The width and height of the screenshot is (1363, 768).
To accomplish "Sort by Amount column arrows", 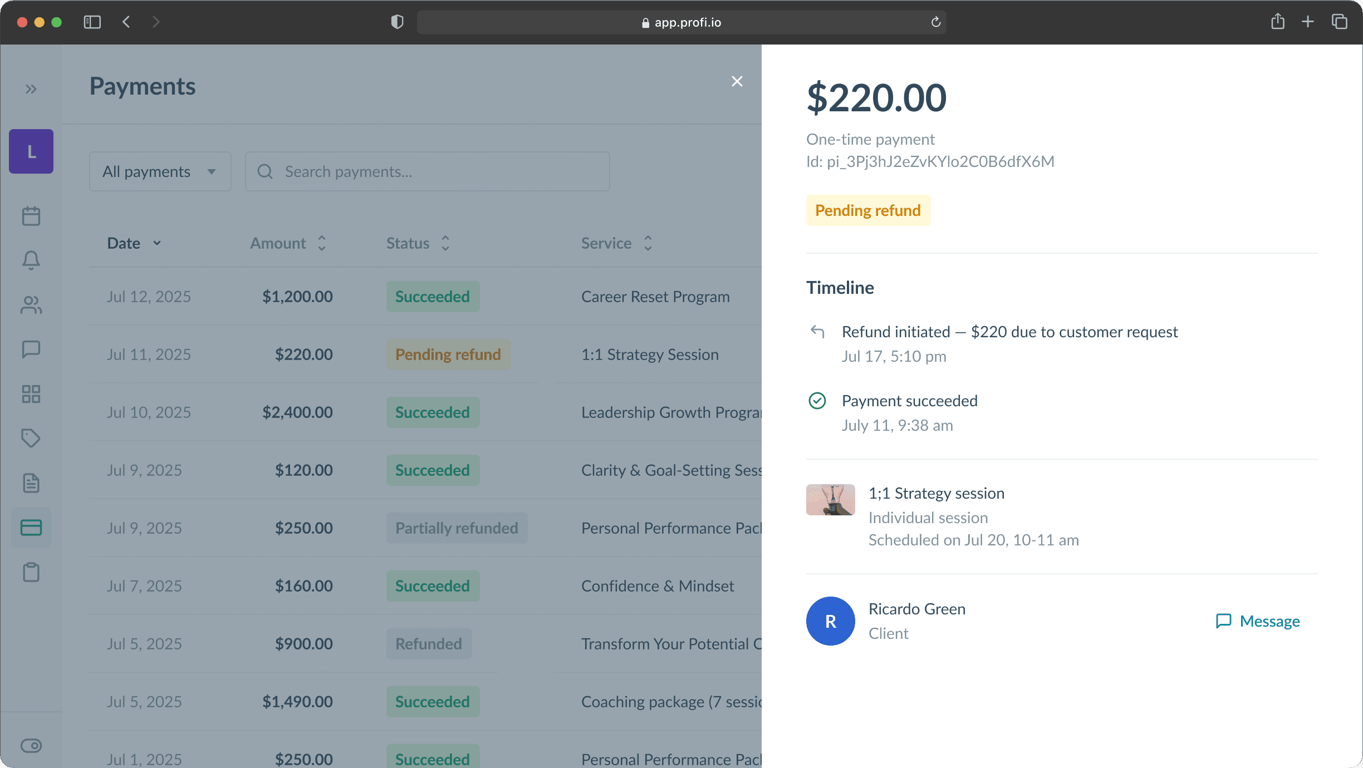I will [x=322, y=243].
